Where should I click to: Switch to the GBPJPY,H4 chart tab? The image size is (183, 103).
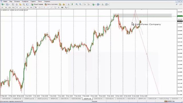[x=142, y=99]
